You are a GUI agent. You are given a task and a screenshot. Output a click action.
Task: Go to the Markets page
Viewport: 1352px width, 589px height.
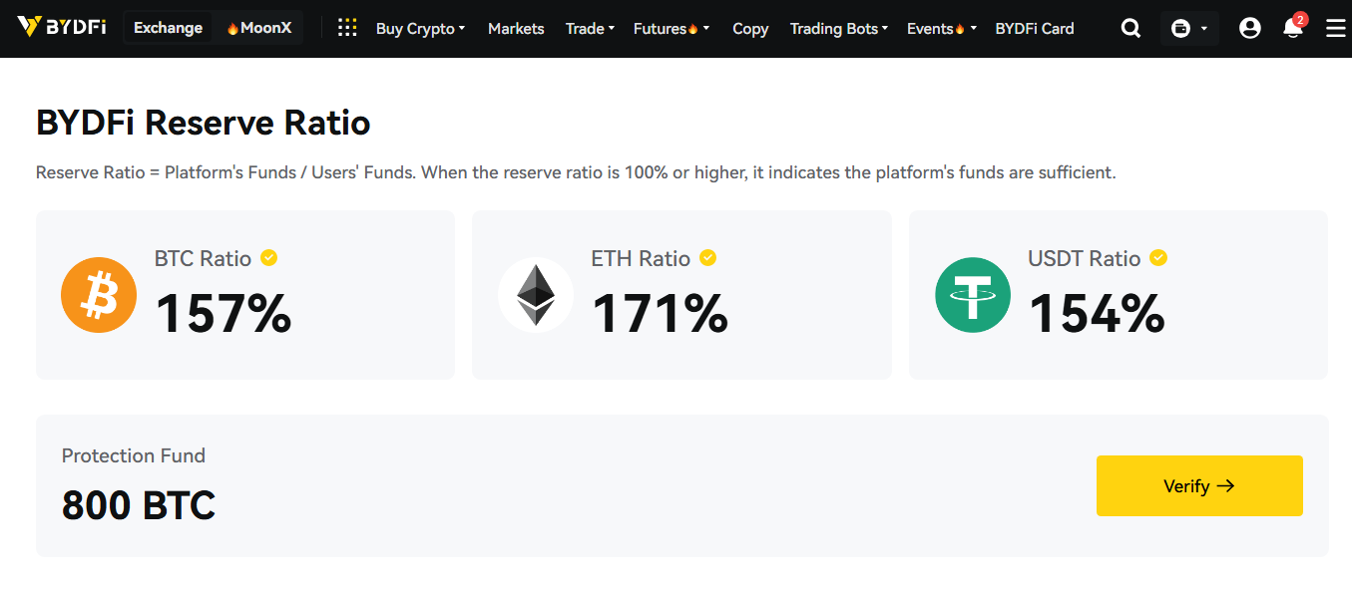tap(516, 29)
